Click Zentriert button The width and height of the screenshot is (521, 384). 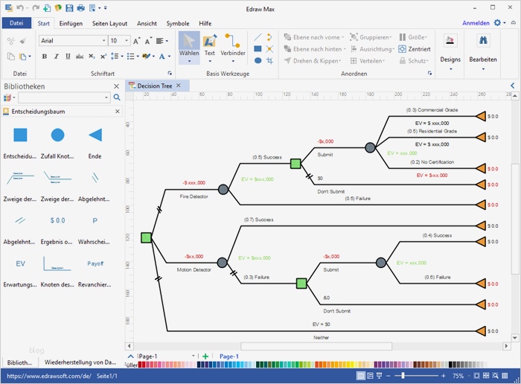pyautogui.click(x=415, y=49)
